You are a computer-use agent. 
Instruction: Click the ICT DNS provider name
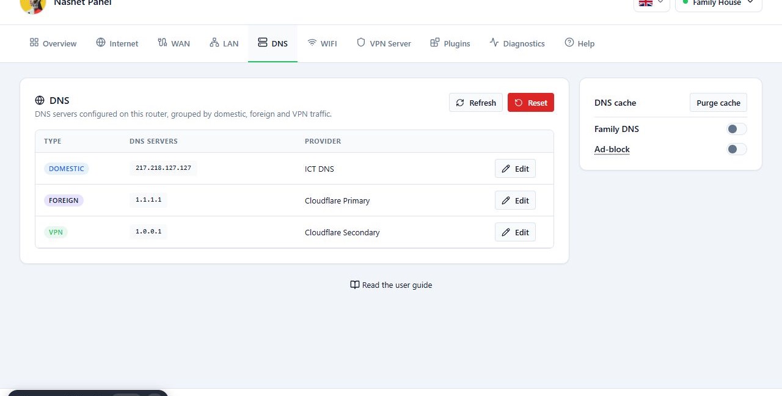click(x=320, y=169)
